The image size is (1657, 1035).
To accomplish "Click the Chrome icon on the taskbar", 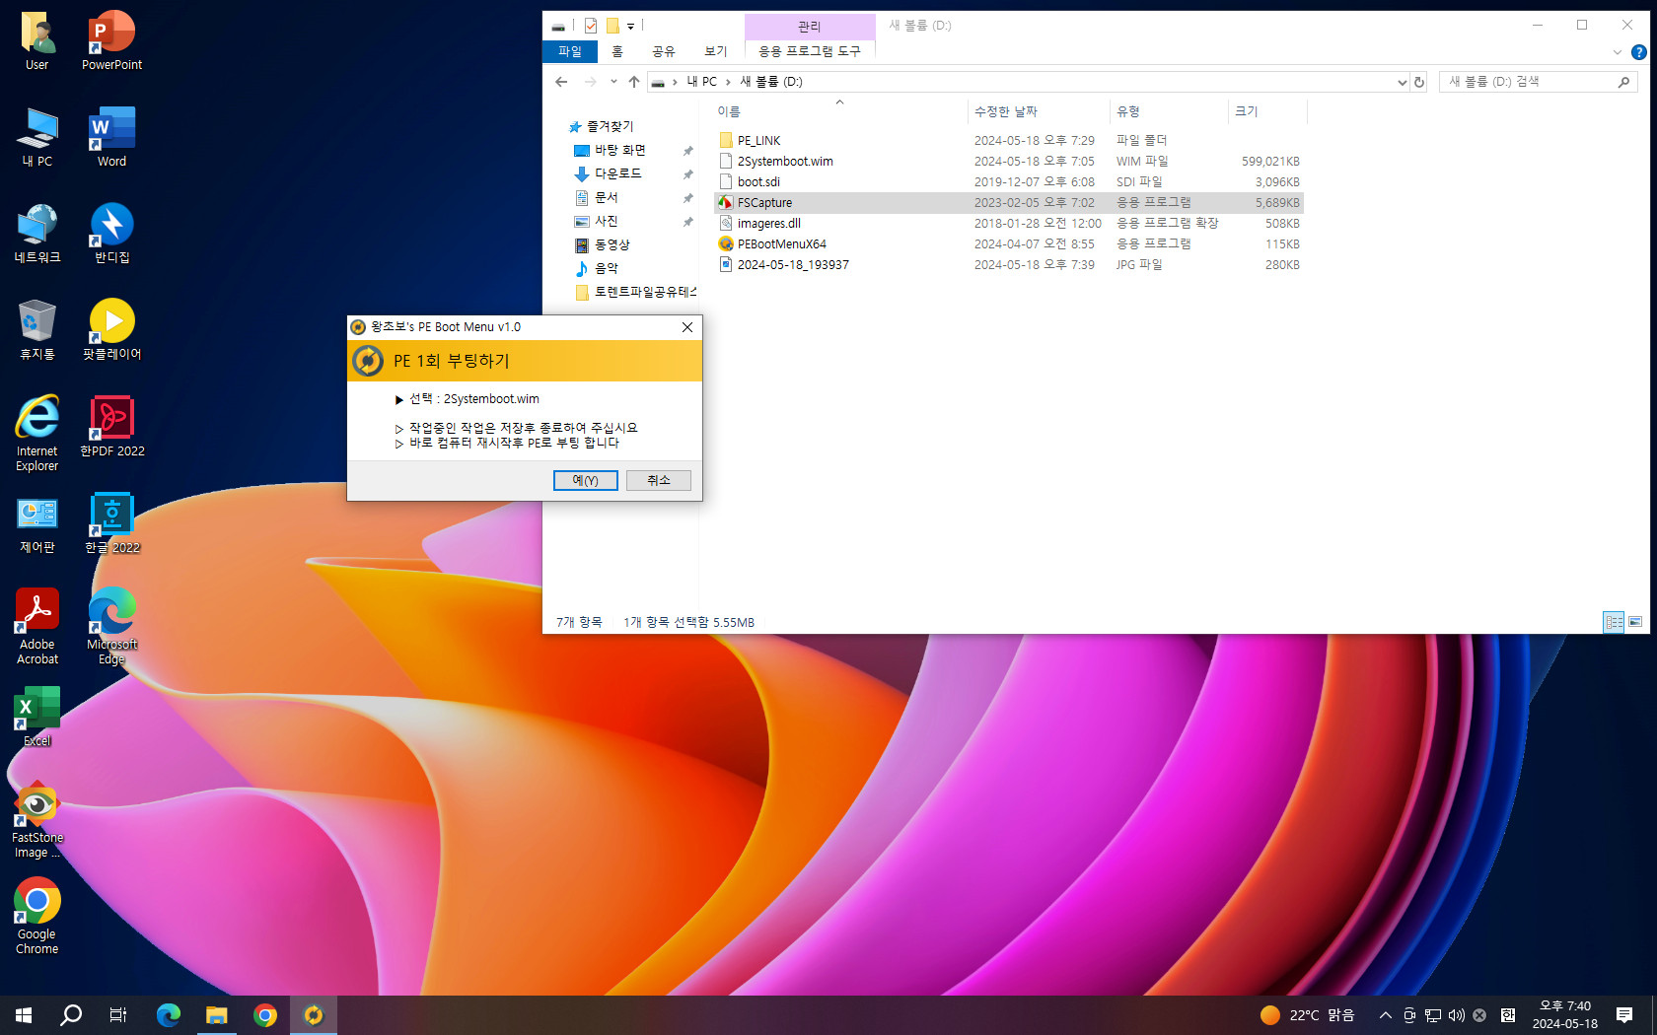I will pyautogui.click(x=264, y=1015).
